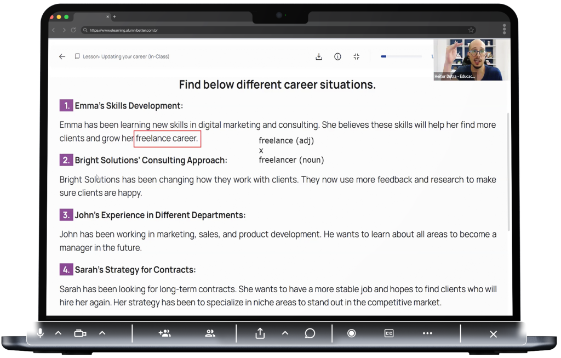
Task: Exit fullscreen using the collapse icon
Action: tap(356, 56)
